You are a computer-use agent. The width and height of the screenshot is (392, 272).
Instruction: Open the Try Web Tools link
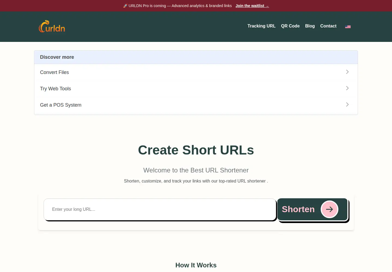point(56,89)
